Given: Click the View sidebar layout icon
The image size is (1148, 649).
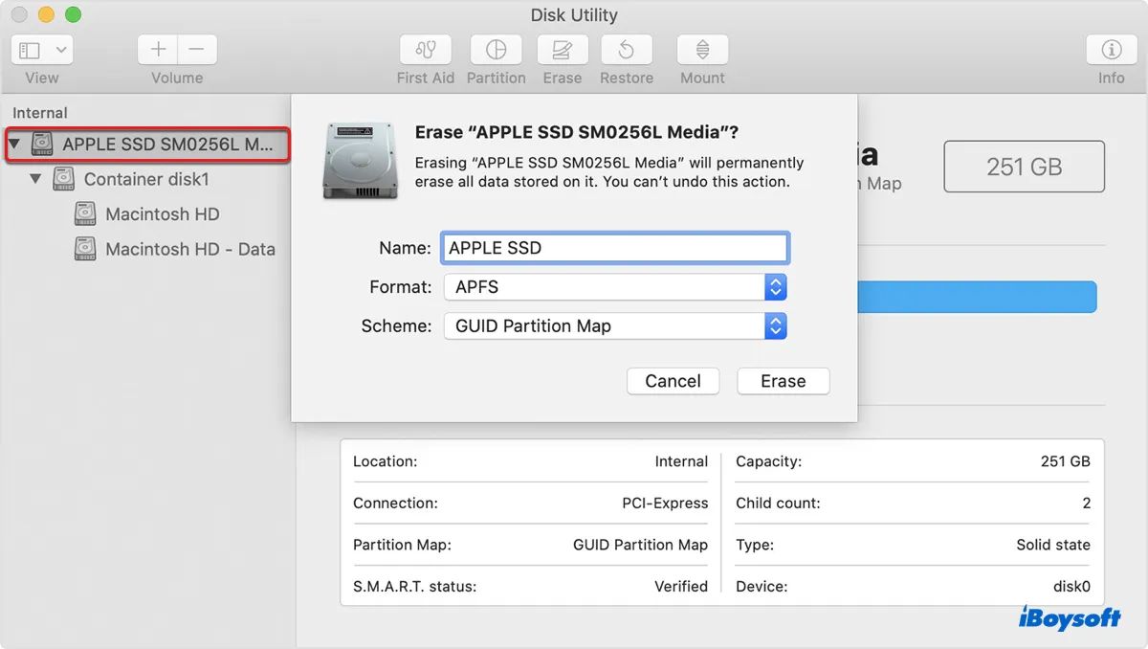Looking at the screenshot, I should coord(30,50).
